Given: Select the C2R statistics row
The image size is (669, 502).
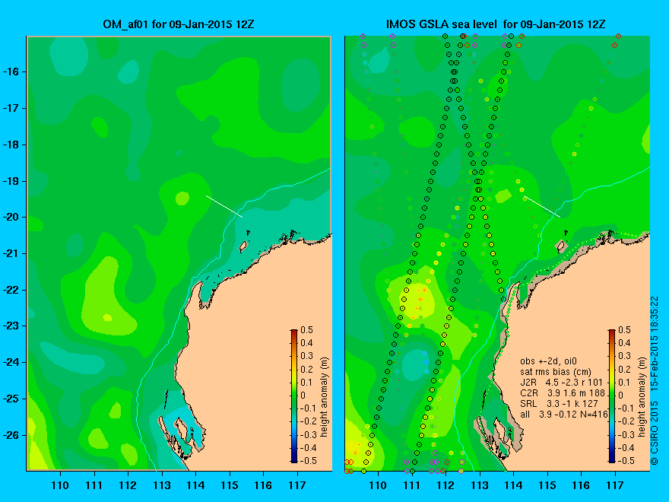Looking at the screenshot, I should (x=563, y=392).
